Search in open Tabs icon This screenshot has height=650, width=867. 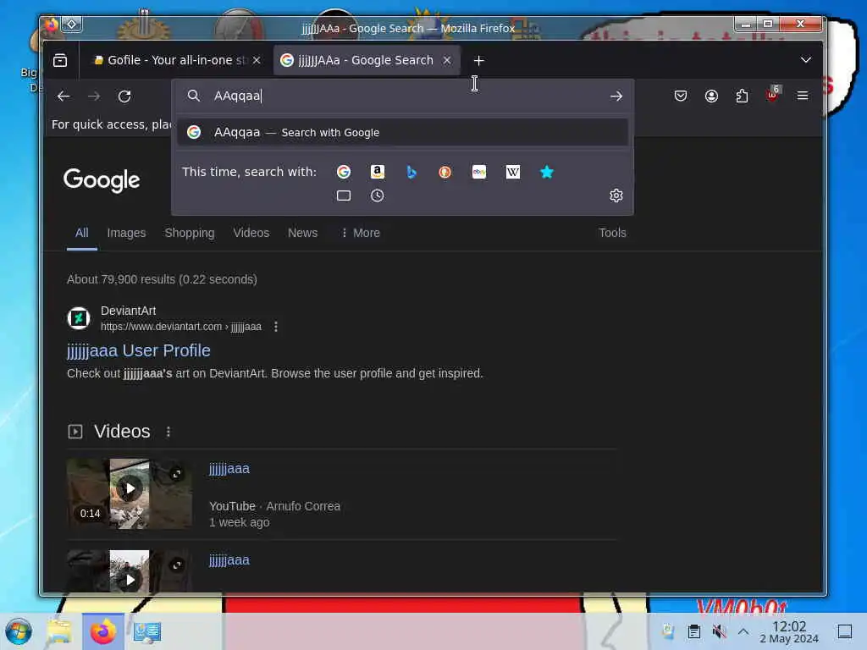click(x=344, y=196)
